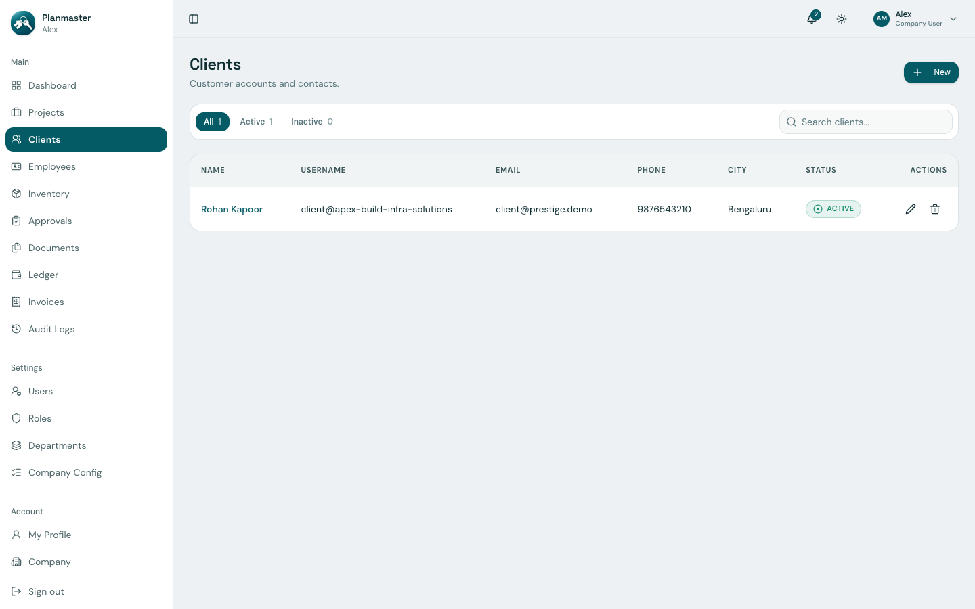Select the All clients tab
Screen dimensions: 975x609
(x=213, y=122)
